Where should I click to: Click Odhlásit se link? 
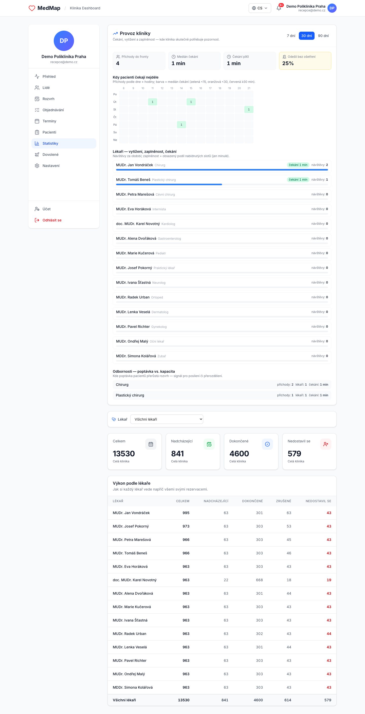click(x=64, y=220)
